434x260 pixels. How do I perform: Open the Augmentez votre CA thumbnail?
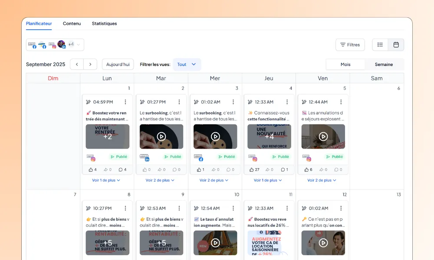coord(270,243)
